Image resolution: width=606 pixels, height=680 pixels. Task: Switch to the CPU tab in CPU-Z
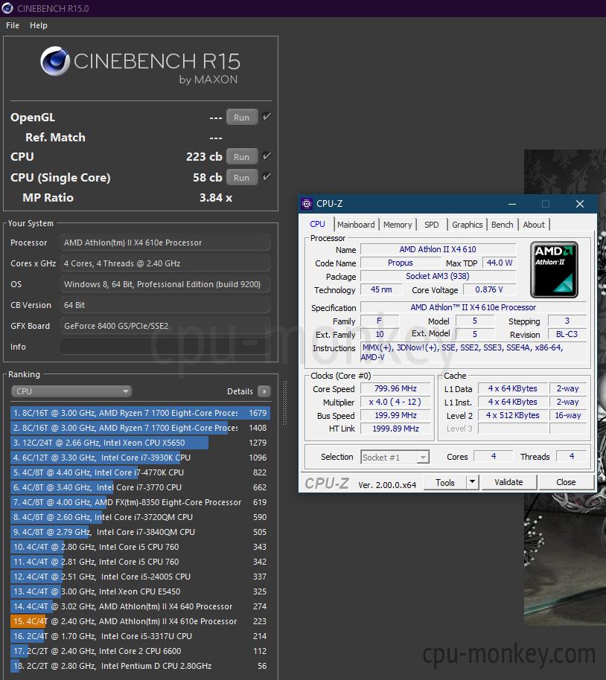[x=317, y=224]
